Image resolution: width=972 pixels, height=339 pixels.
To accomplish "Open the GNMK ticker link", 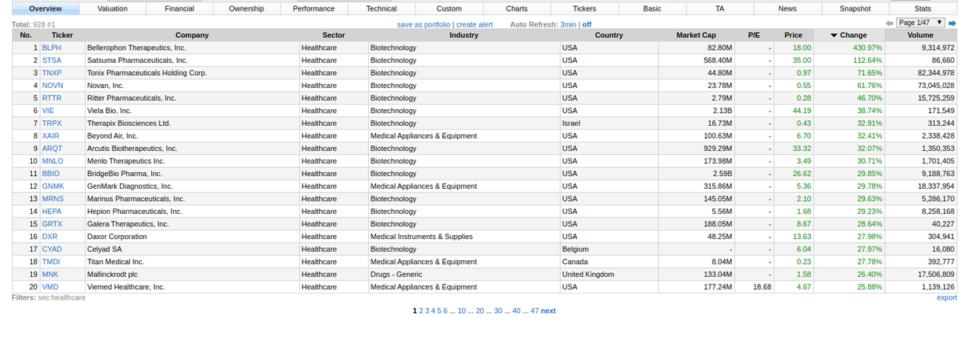I will click(x=53, y=186).
